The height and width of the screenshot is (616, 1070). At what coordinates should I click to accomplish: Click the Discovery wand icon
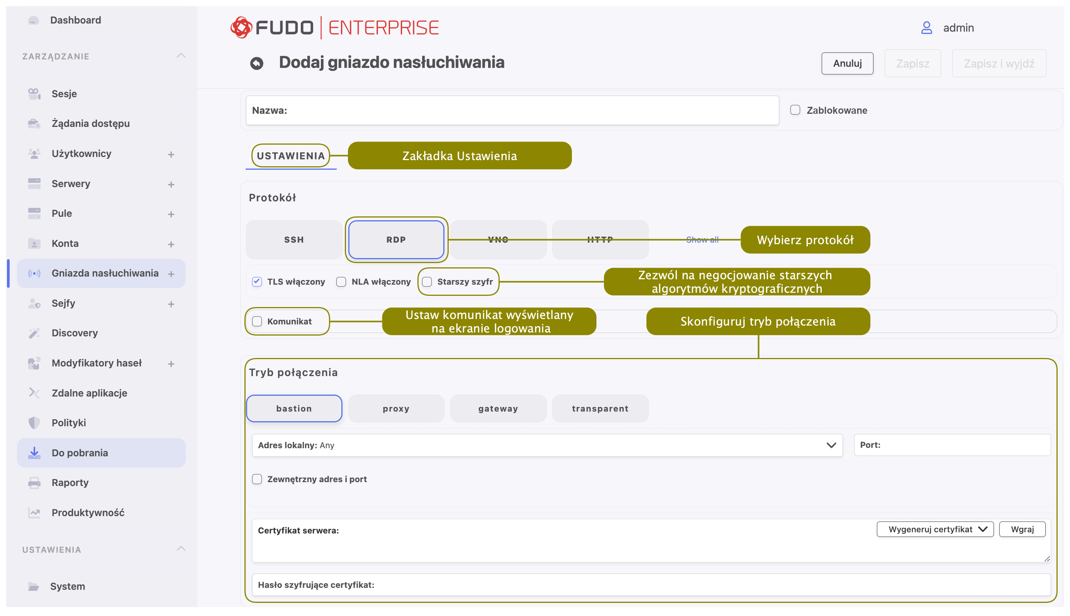pyautogui.click(x=34, y=333)
